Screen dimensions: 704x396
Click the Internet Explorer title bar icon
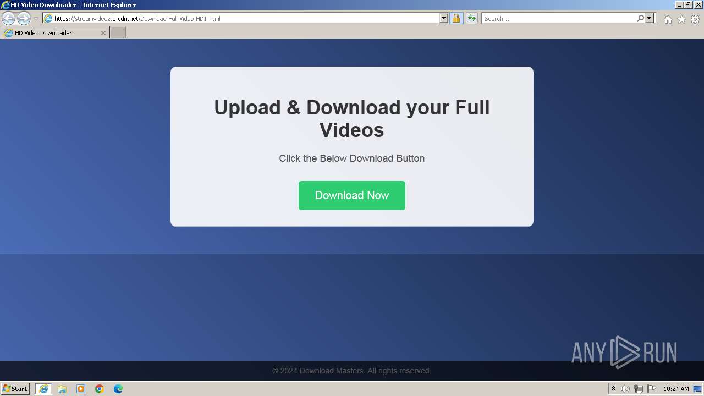[5, 5]
